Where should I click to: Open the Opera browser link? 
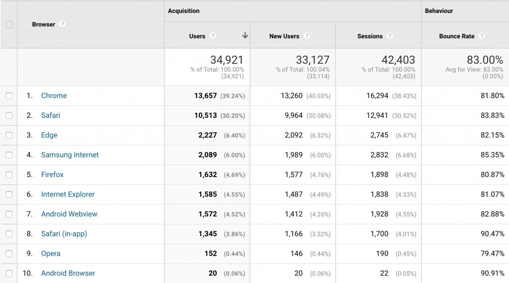(51, 254)
